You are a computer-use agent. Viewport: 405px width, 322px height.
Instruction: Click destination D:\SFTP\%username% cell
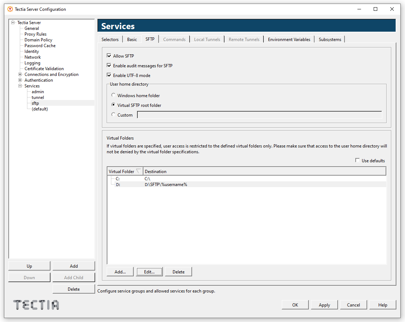166,184
